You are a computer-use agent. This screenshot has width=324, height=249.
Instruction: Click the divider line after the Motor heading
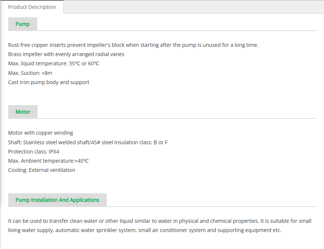click(177, 118)
